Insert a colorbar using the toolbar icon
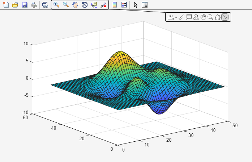The height and width of the screenshot is (162, 252). point(115,5)
